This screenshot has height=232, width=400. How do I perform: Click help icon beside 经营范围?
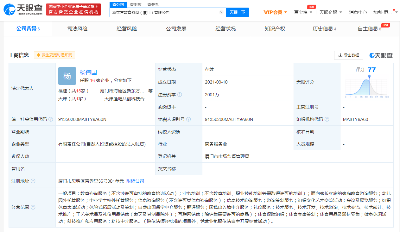[x=33, y=207]
